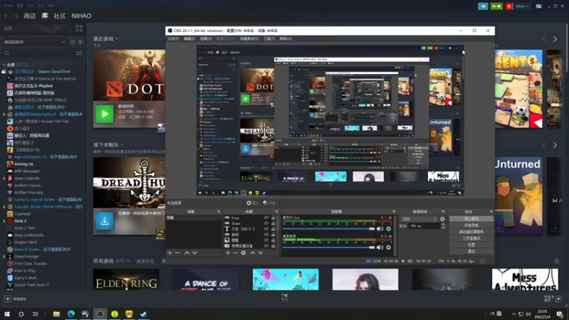This screenshot has height=320, width=569.
Task: Open Steam library advanced filter icon
Action: click(x=79, y=53)
